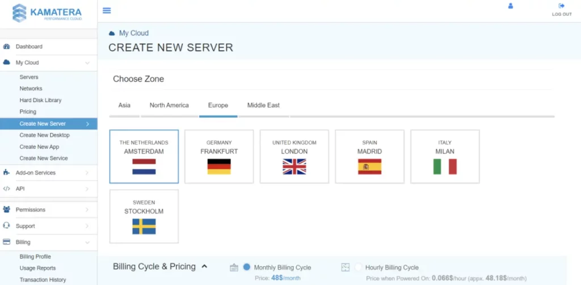Click the 48$/month price text
The width and height of the screenshot is (581, 285).
(286, 278)
